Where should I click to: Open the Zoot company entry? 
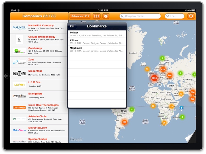point(39,62)
